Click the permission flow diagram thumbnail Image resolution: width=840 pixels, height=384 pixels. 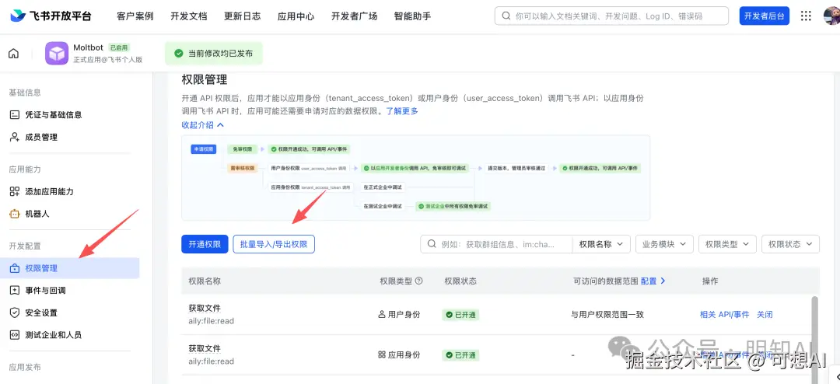tap(415, 178)
